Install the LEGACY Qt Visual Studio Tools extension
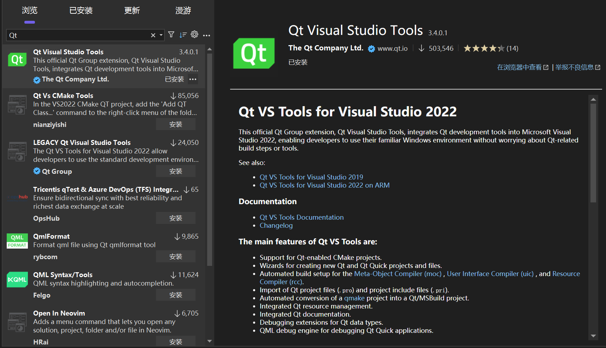Viewport: 606px width, 348px height. [175, 171]
